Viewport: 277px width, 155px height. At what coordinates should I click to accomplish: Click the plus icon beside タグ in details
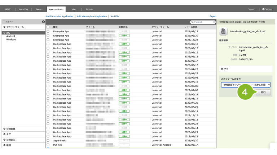click(222, 69)
